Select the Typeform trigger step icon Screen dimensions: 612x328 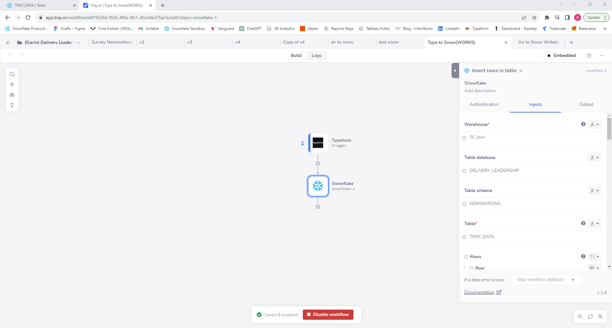click(318, 143)
